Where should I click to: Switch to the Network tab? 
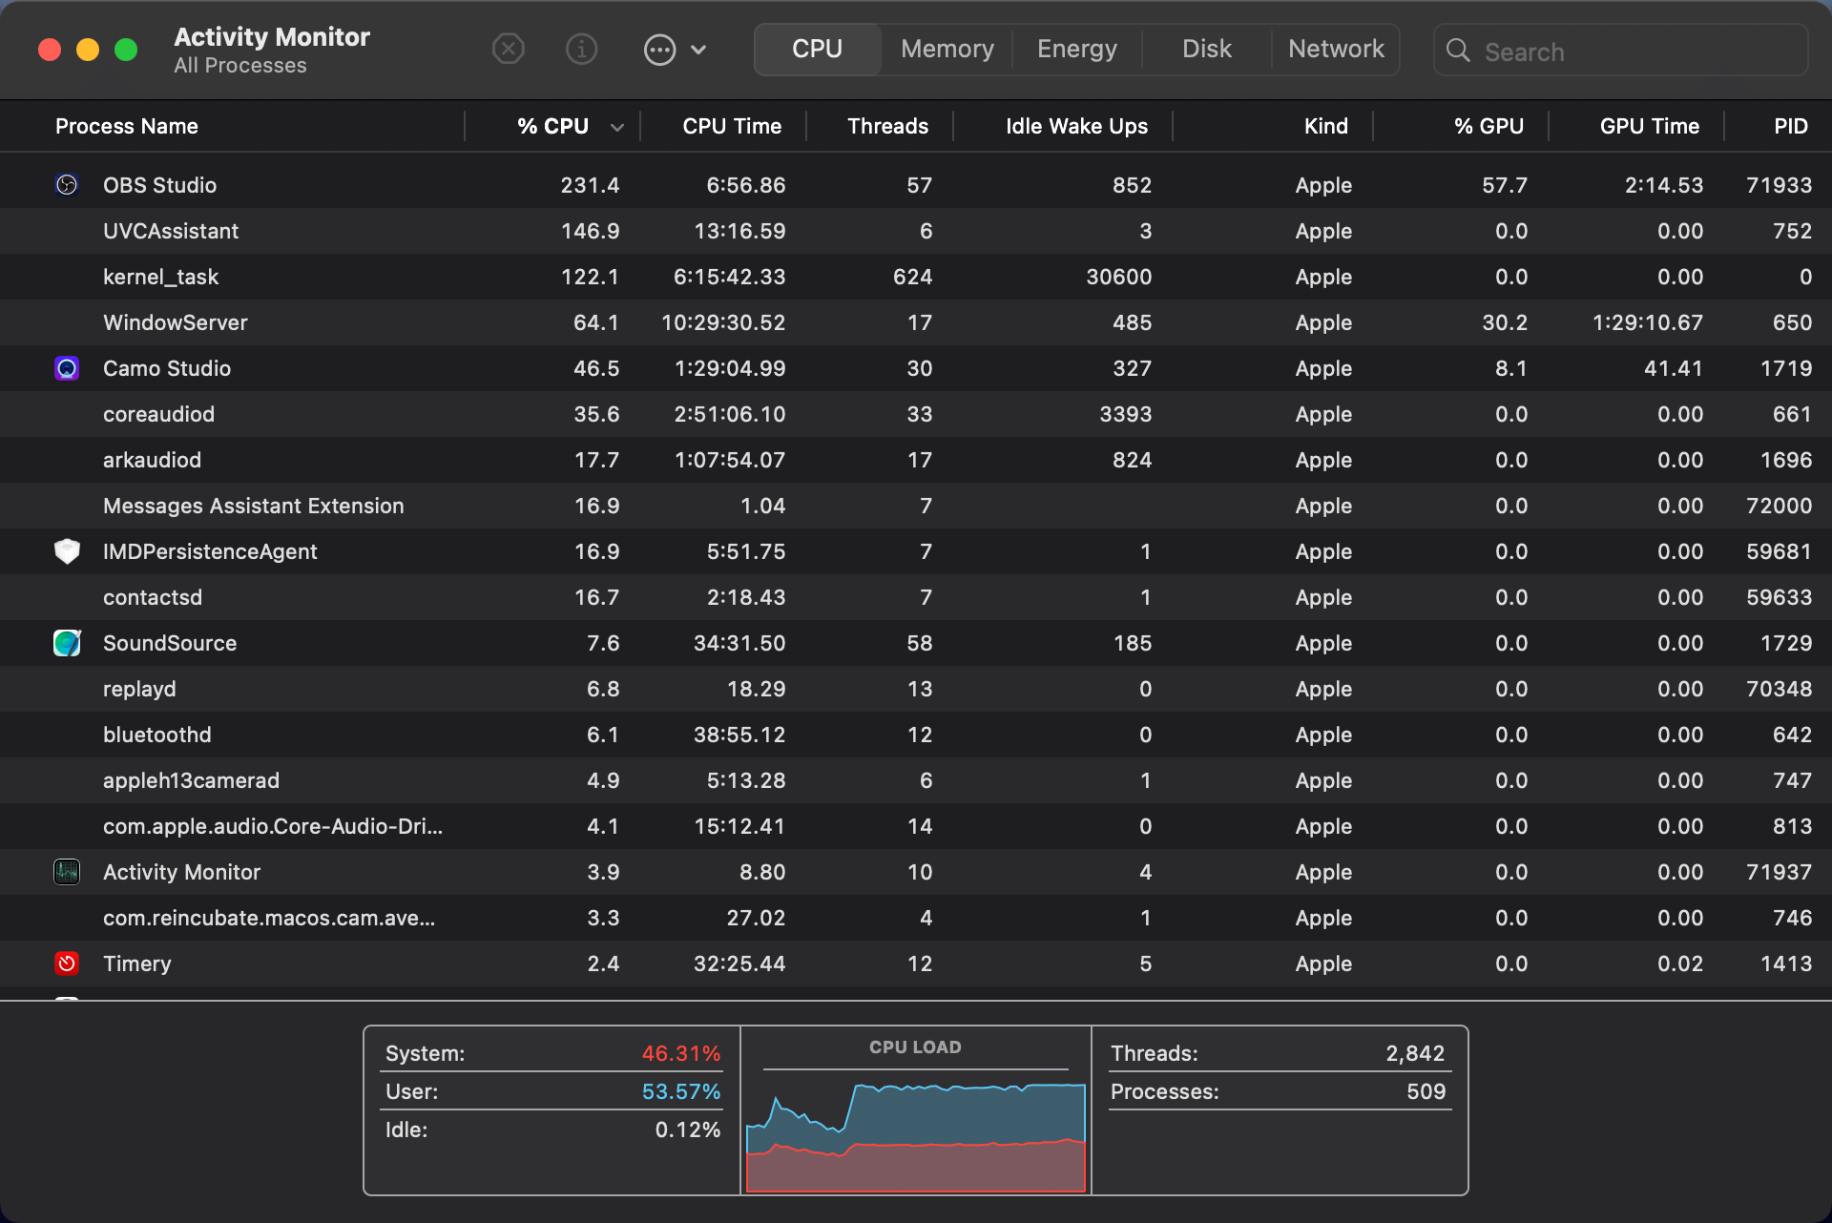1335,49
